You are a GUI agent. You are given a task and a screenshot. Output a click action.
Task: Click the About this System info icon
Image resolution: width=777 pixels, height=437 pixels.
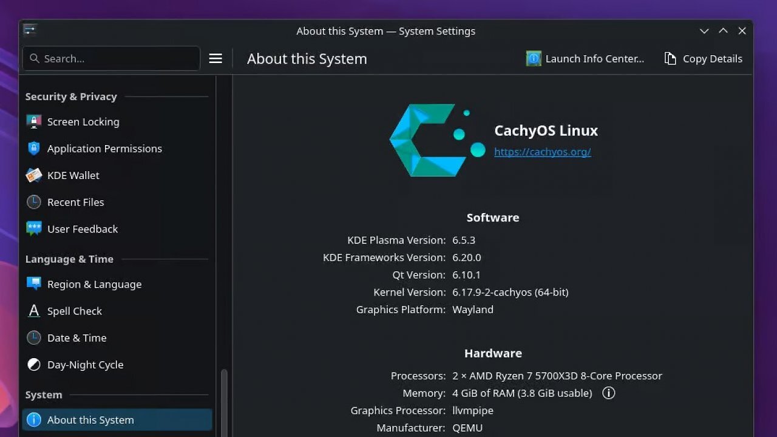[34, 419]
